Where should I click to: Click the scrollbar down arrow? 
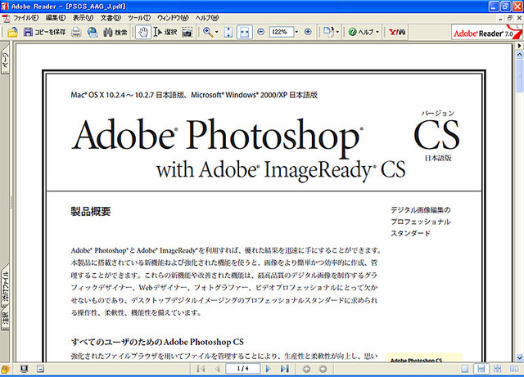pos(520,357)
